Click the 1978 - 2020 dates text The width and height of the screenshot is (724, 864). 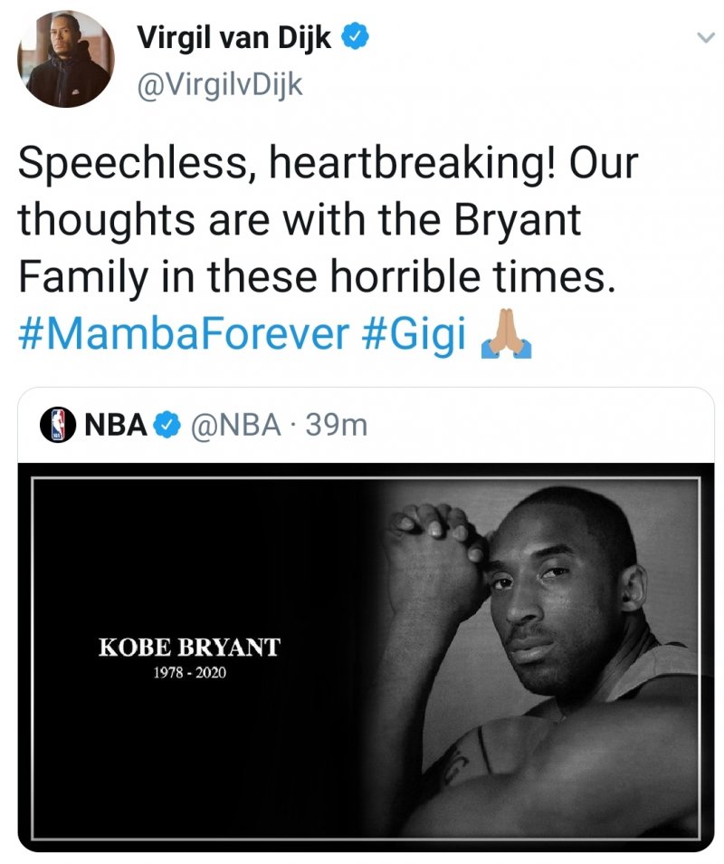pyautogui.click(x=188, y=675)
